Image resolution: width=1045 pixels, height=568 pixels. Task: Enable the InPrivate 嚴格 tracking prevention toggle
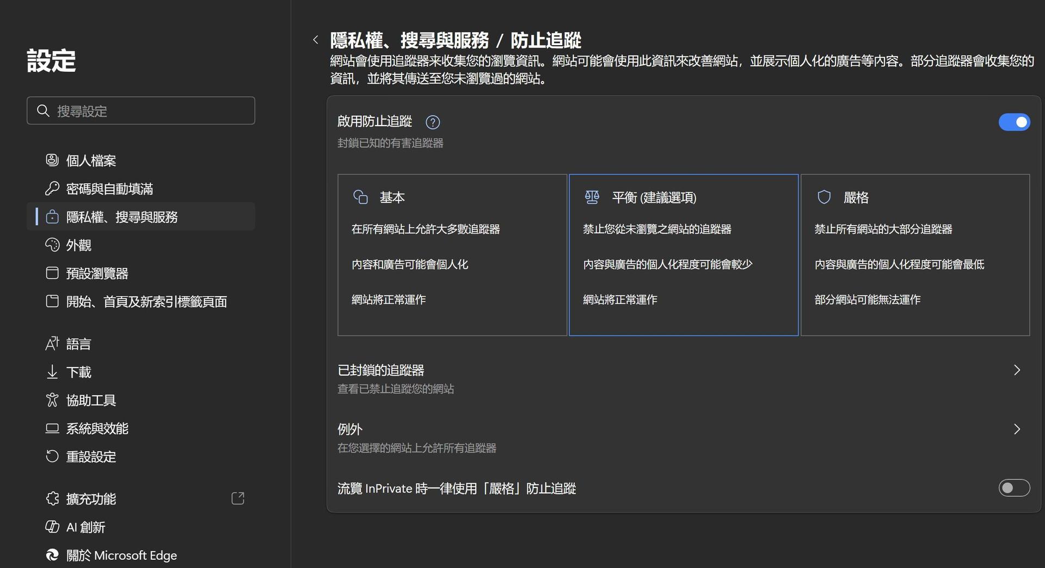[x=1014, y=488]
